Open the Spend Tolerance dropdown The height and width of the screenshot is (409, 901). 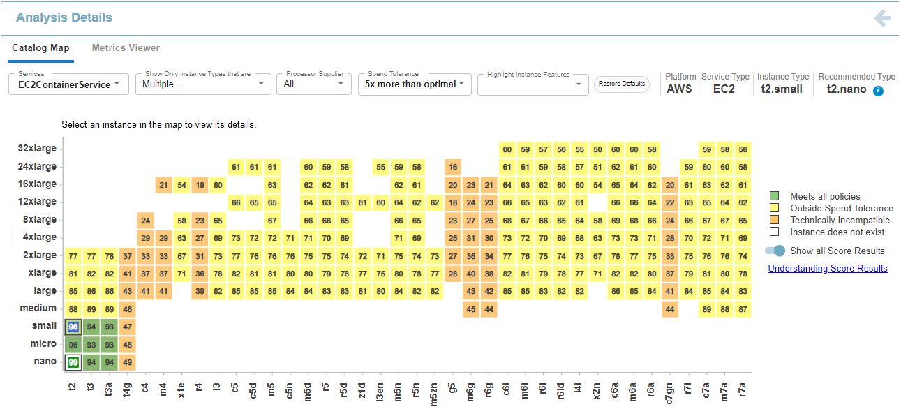click(414, 84)
